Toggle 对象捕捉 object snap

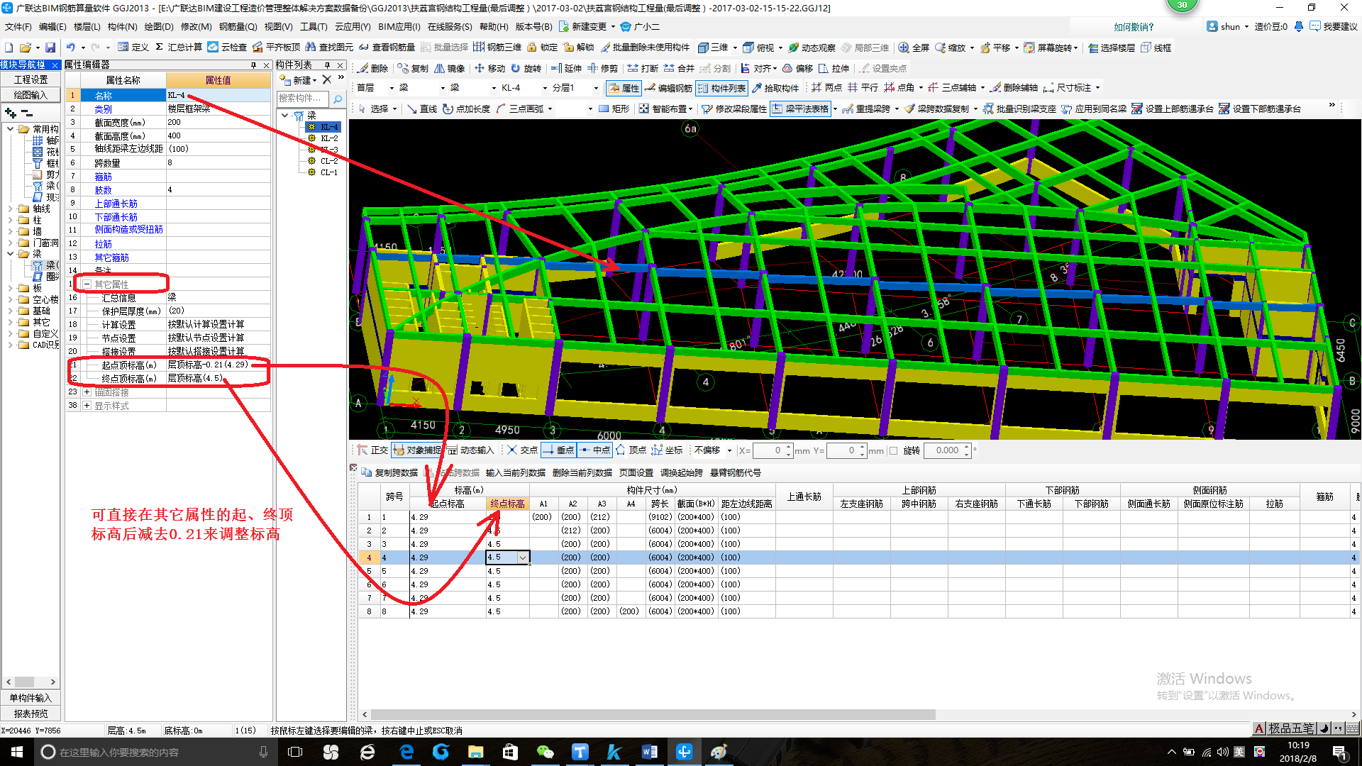click(x=416, y=450)
